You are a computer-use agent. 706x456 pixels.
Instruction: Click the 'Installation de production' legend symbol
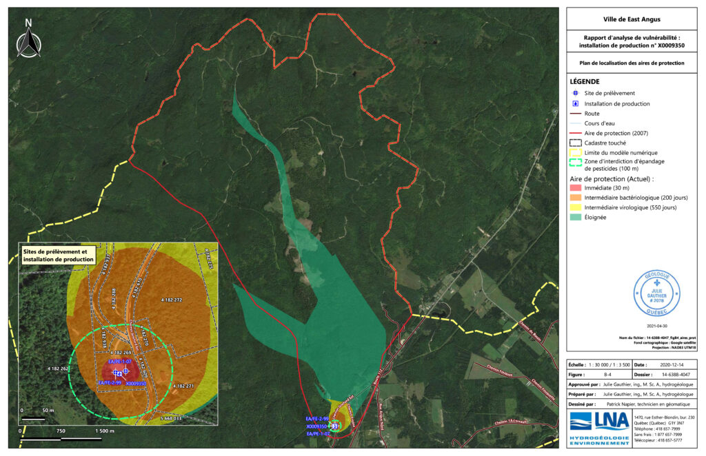click(x=575, y=103)
